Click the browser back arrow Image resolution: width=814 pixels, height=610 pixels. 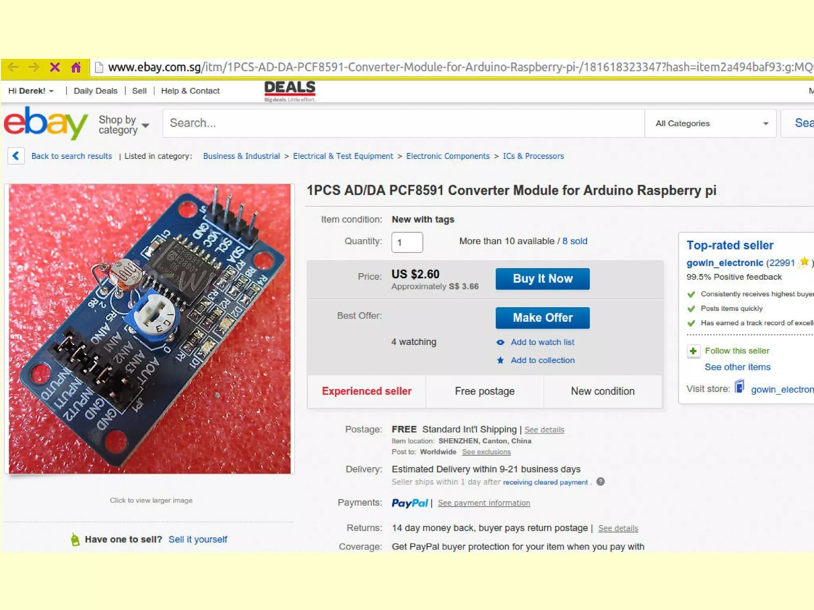coord(13,67)
